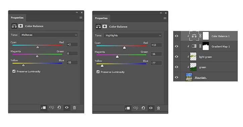Click link icon on Gradient Map 1 layer

[200, 46]
